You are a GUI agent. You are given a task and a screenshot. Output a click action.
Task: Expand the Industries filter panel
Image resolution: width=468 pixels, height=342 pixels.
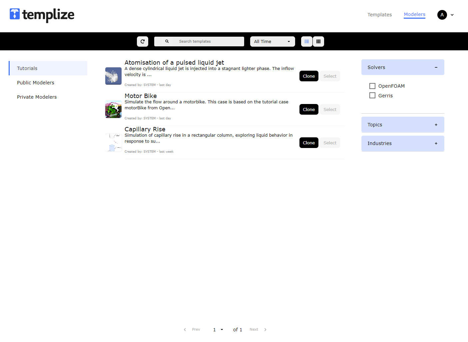[x=403, y=143]
